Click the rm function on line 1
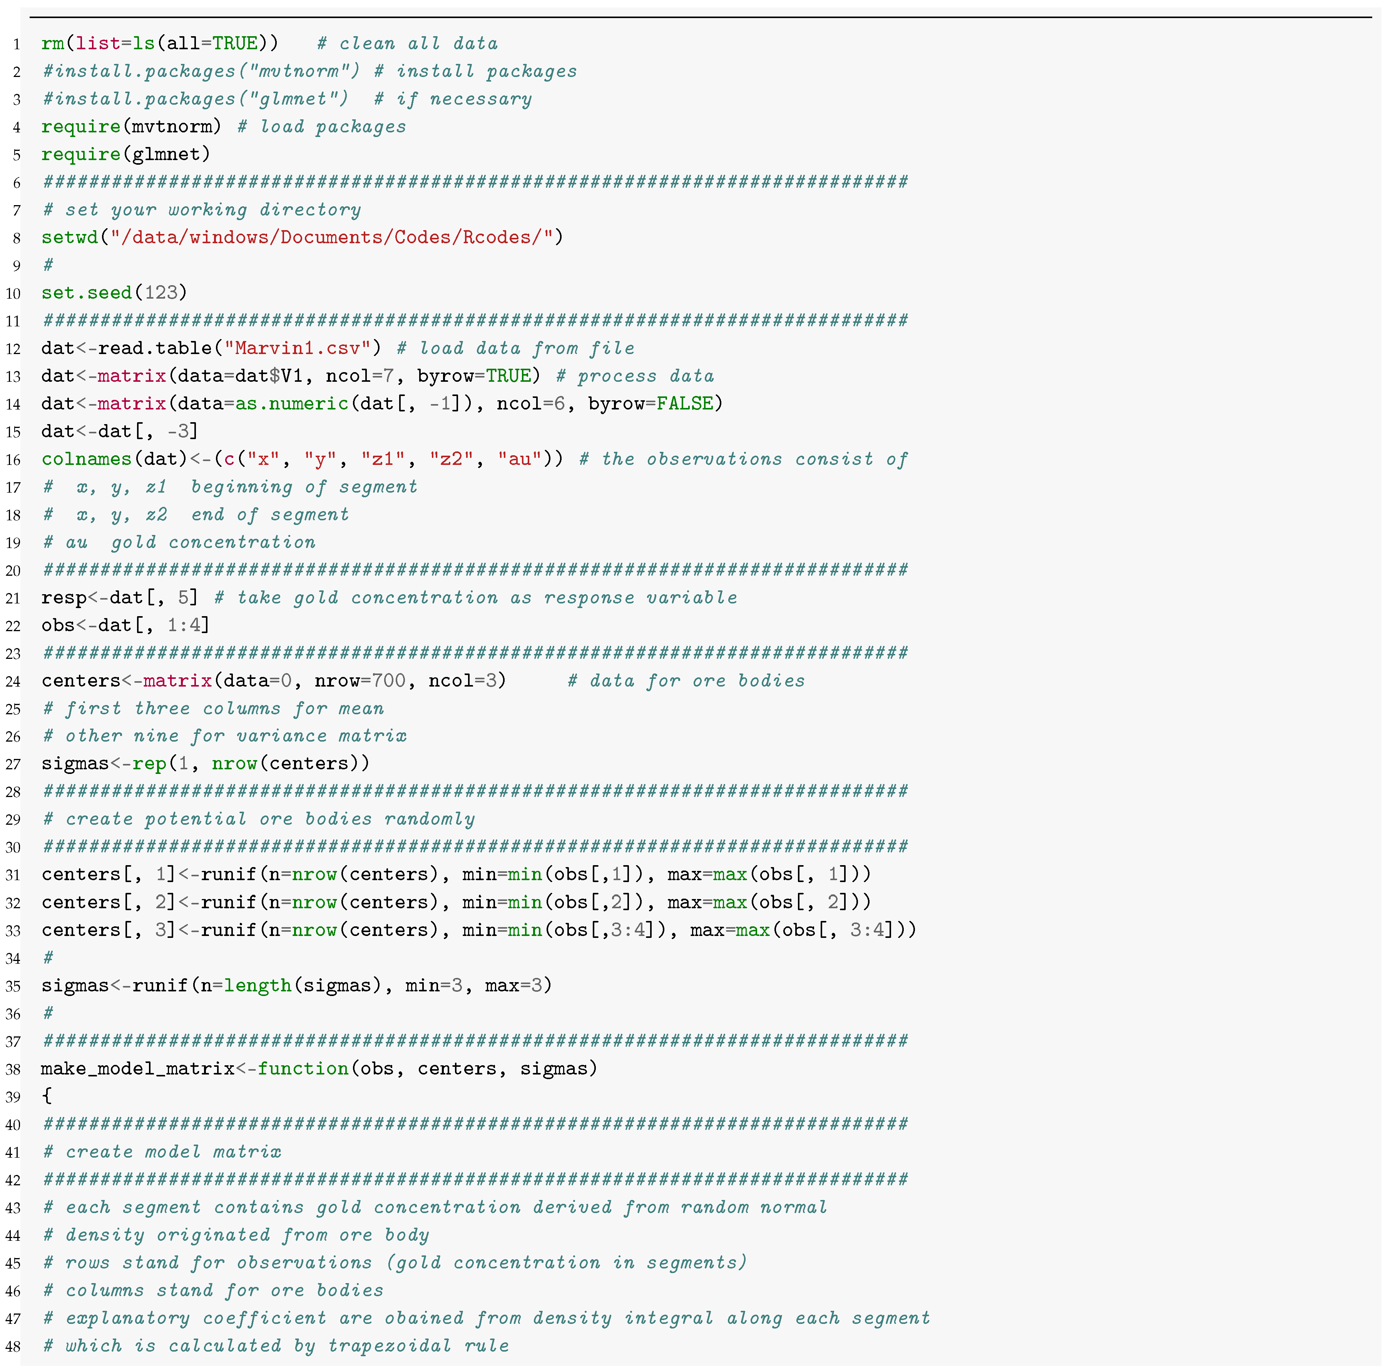Screen dimensions: 1388x1372 (x=52, y=44)
